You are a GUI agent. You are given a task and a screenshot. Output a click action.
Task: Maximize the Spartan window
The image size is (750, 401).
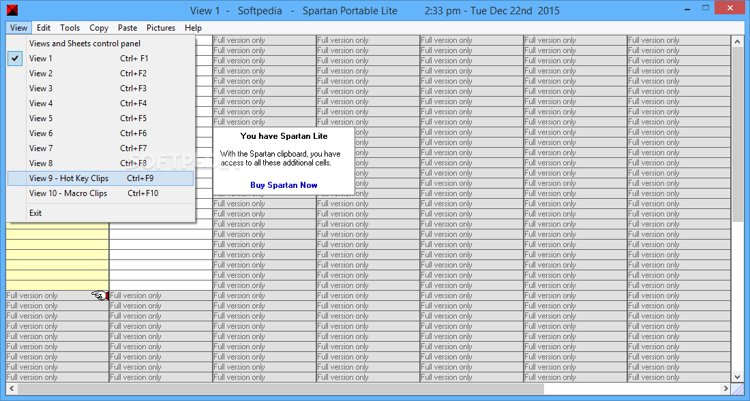click(706, 7)
